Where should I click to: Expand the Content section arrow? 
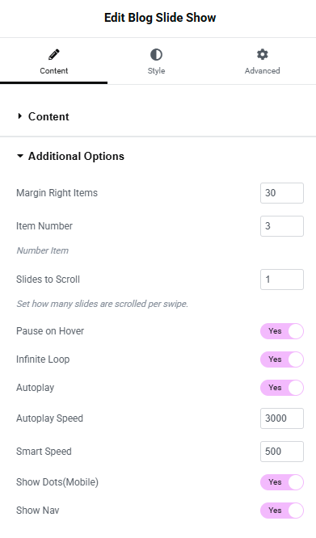pyautogui.click(x=19, y=116)
